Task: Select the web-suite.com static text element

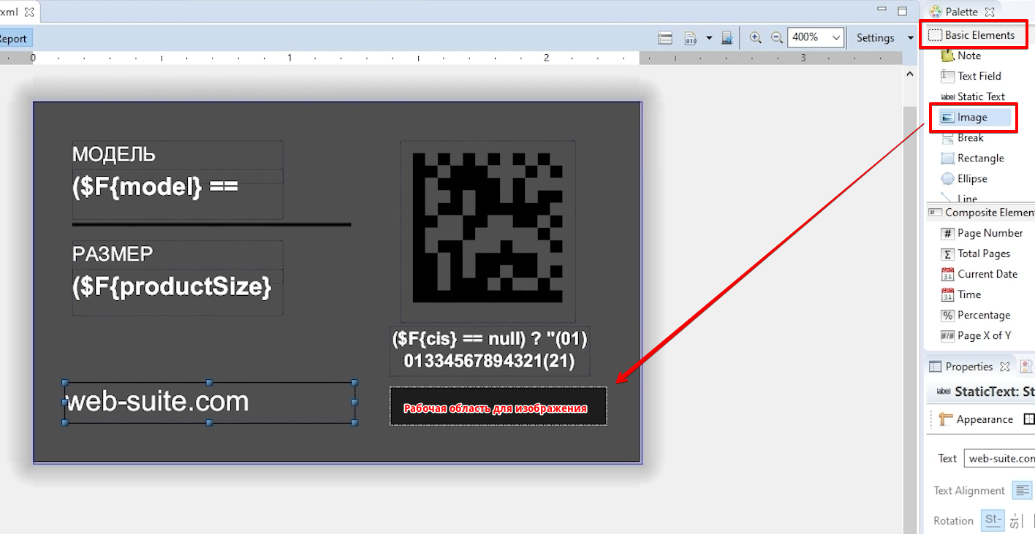Action: [210, 403]
